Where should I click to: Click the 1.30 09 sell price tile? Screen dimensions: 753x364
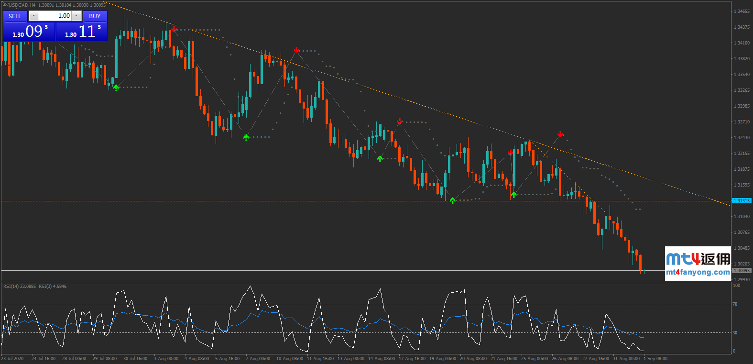coord(29,32)
